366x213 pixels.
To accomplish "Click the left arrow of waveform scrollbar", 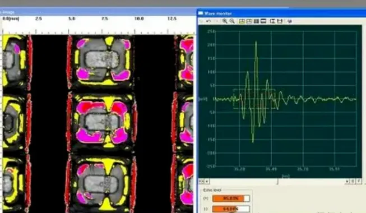I will click(x=207, y=181).
